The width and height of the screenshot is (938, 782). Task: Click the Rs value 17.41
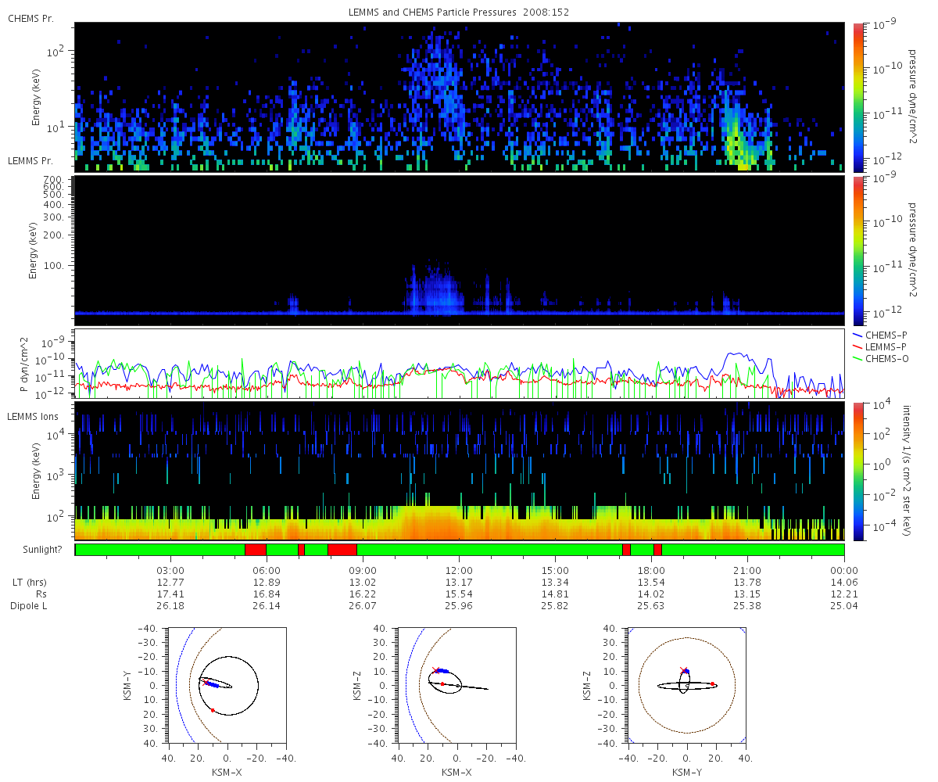coord(170,594)
